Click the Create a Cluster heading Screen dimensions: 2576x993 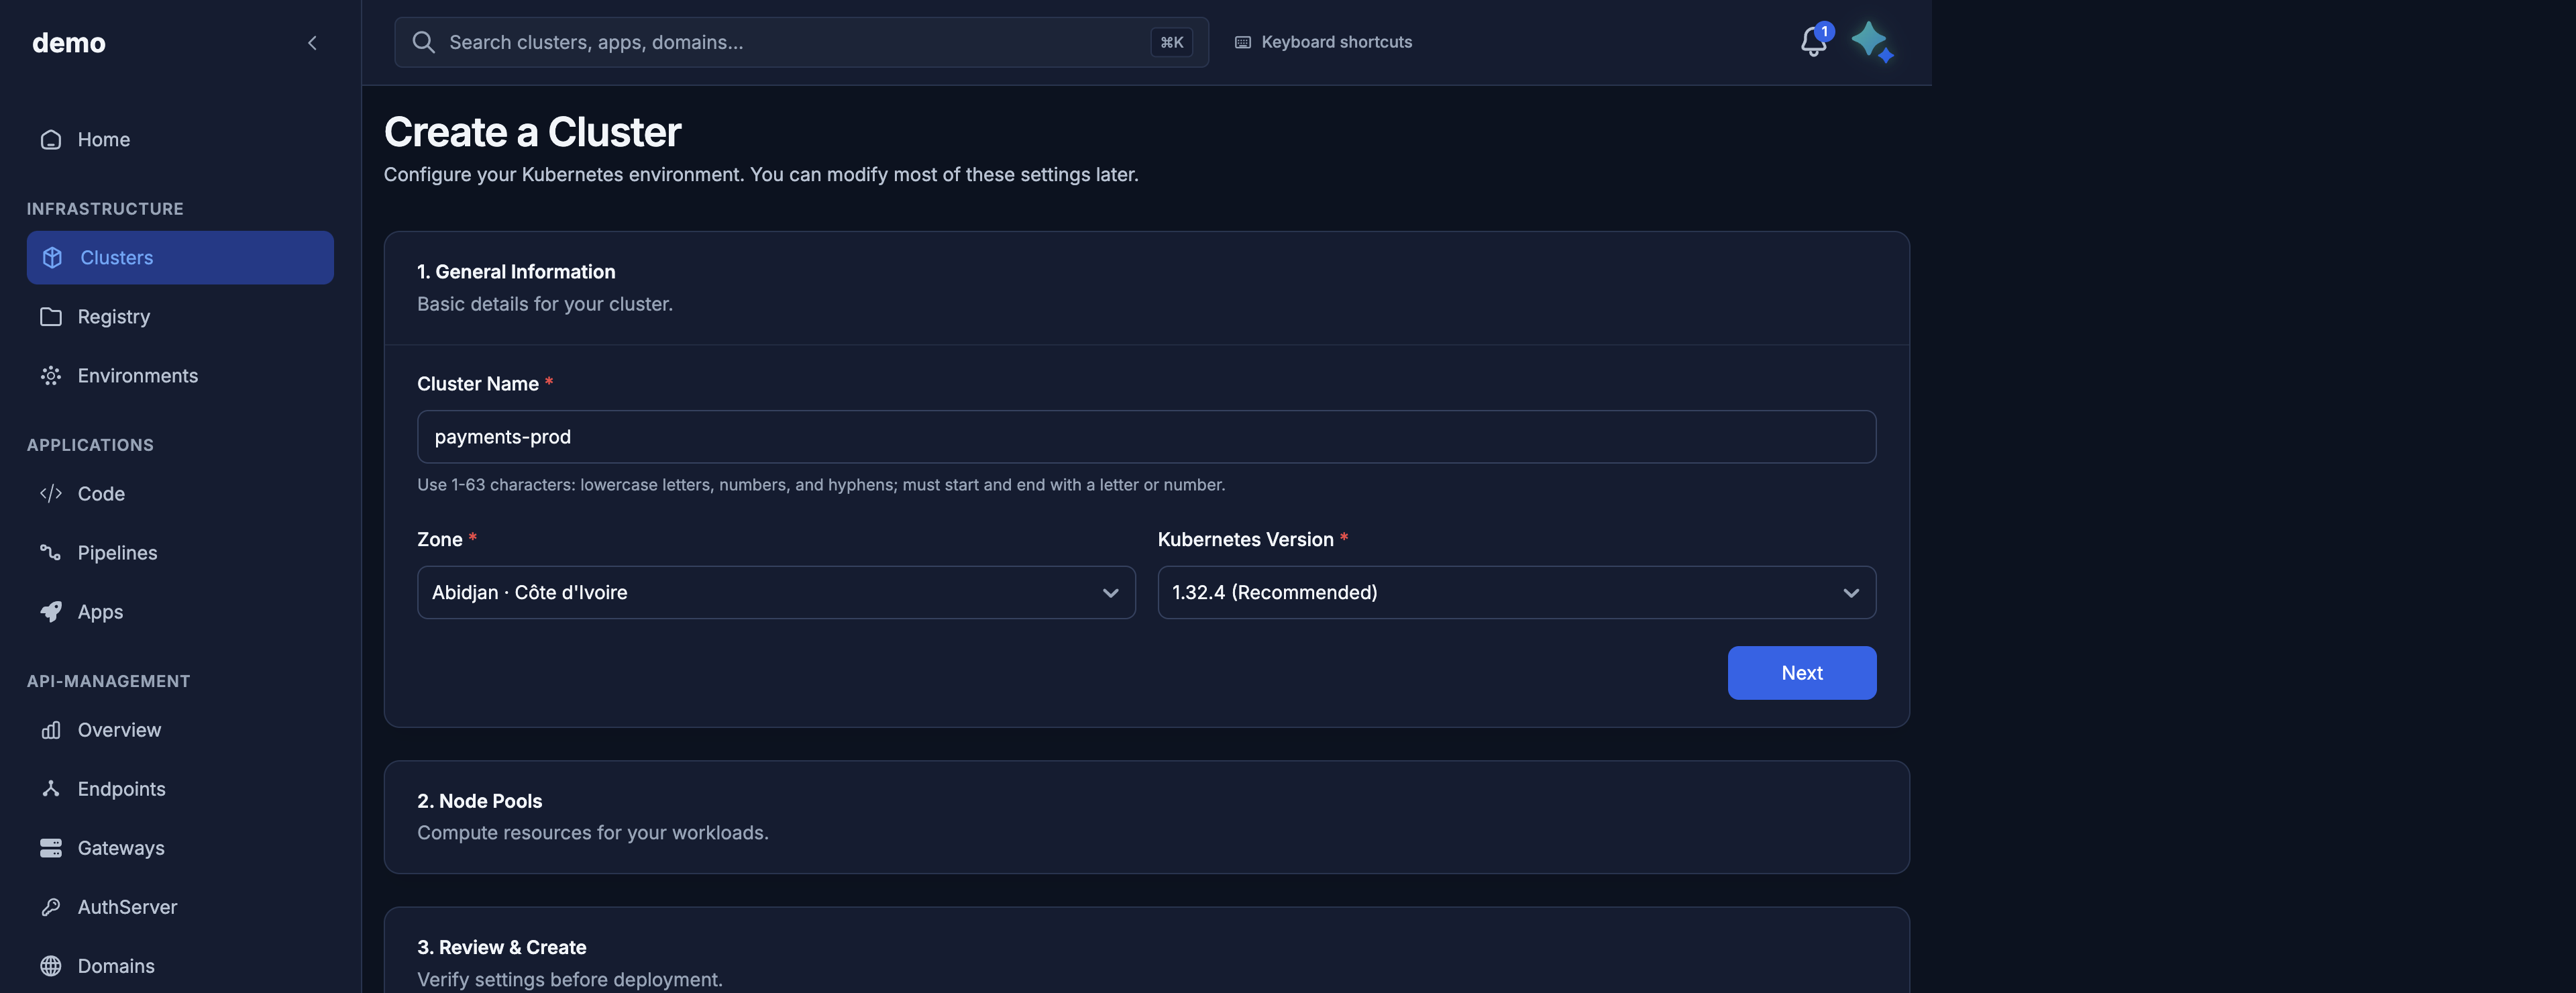coord(533,132)
